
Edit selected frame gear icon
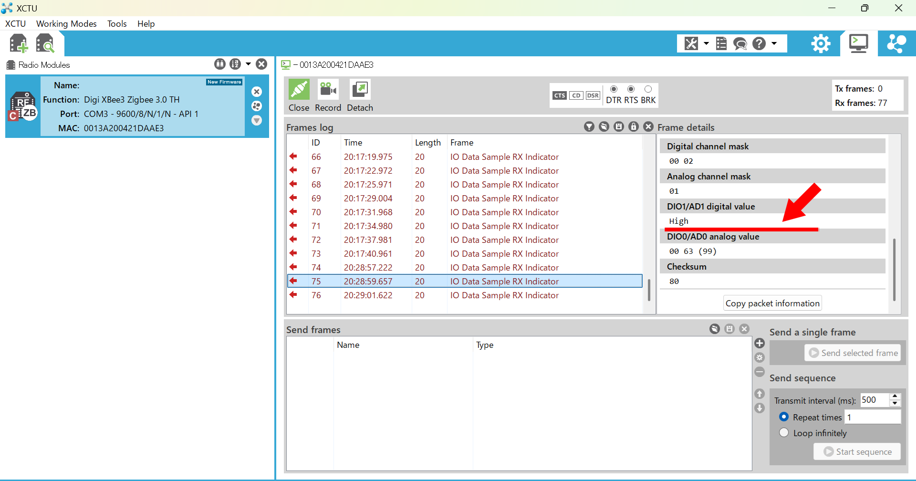pos(760,357)
